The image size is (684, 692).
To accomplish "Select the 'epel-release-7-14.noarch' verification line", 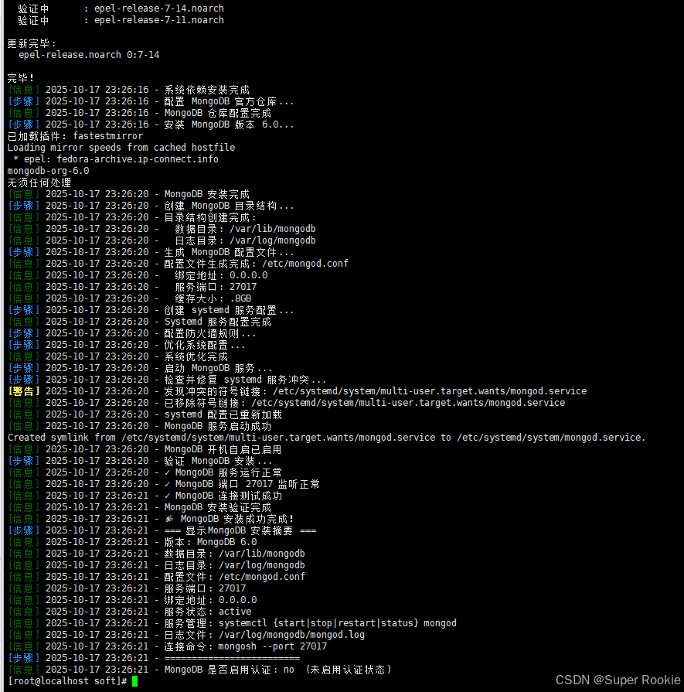I will [121, 9].
